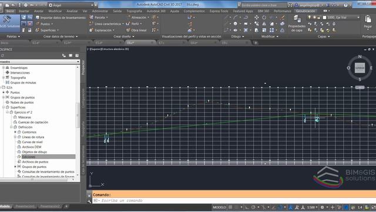The width and height of the screenshot is (376, 212).
Task: Toggle layer freeze sun icon in layer dropdown
Action: 314,17
